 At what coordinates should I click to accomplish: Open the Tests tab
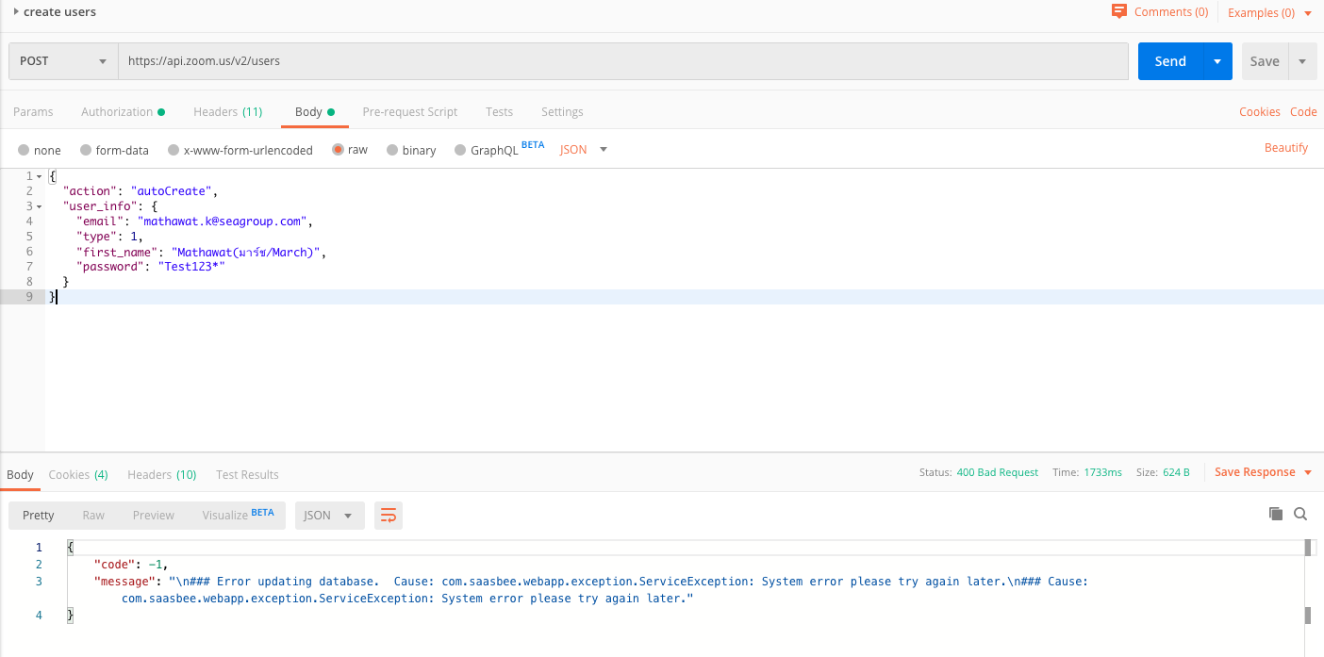(499, 111)
